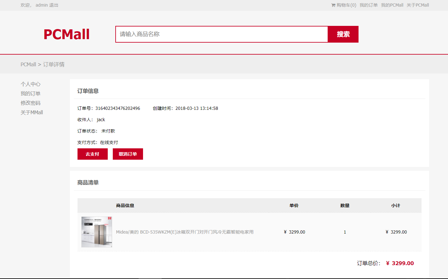The width and height of the screenshot is (448, 279).
Task: Click the order number 316402343476202496
Action: click(118, 108)
